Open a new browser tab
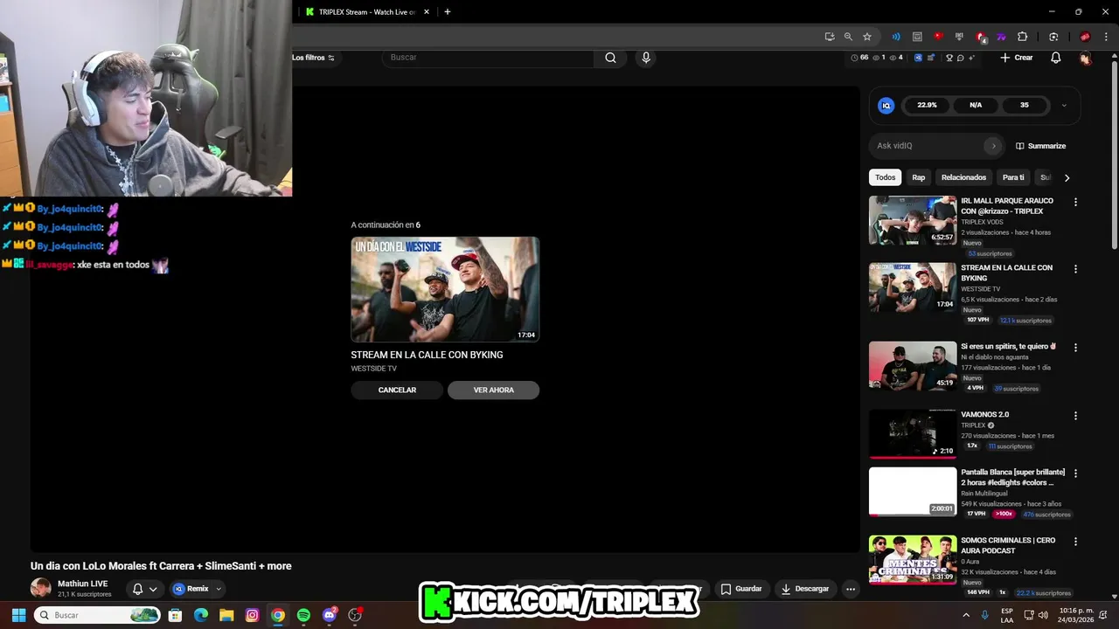 tap(448, 12)
